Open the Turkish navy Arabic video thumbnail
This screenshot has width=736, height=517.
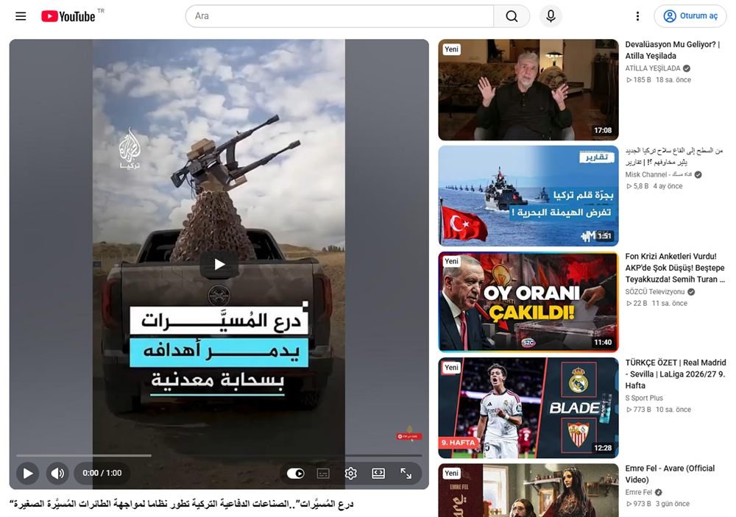tap(528, 196)
